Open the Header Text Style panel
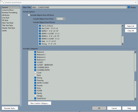This screenshot has height=112, width=138. click(8, 28)
